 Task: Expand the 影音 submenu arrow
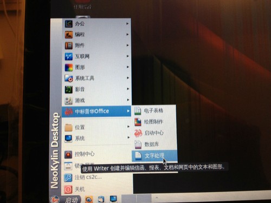tap(128, 89)
